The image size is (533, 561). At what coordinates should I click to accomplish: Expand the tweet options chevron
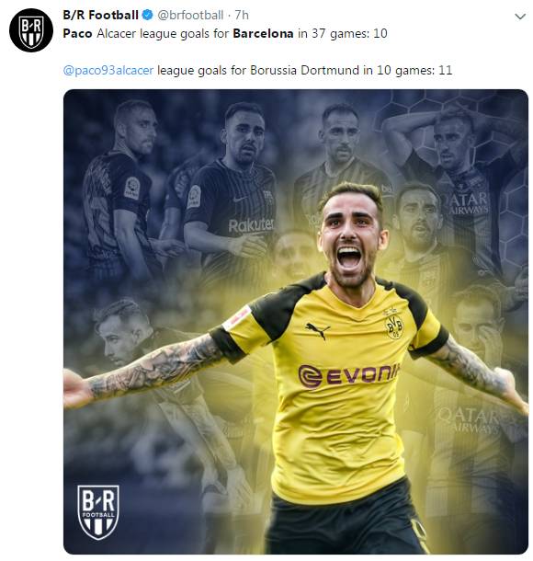click(520, 17)
